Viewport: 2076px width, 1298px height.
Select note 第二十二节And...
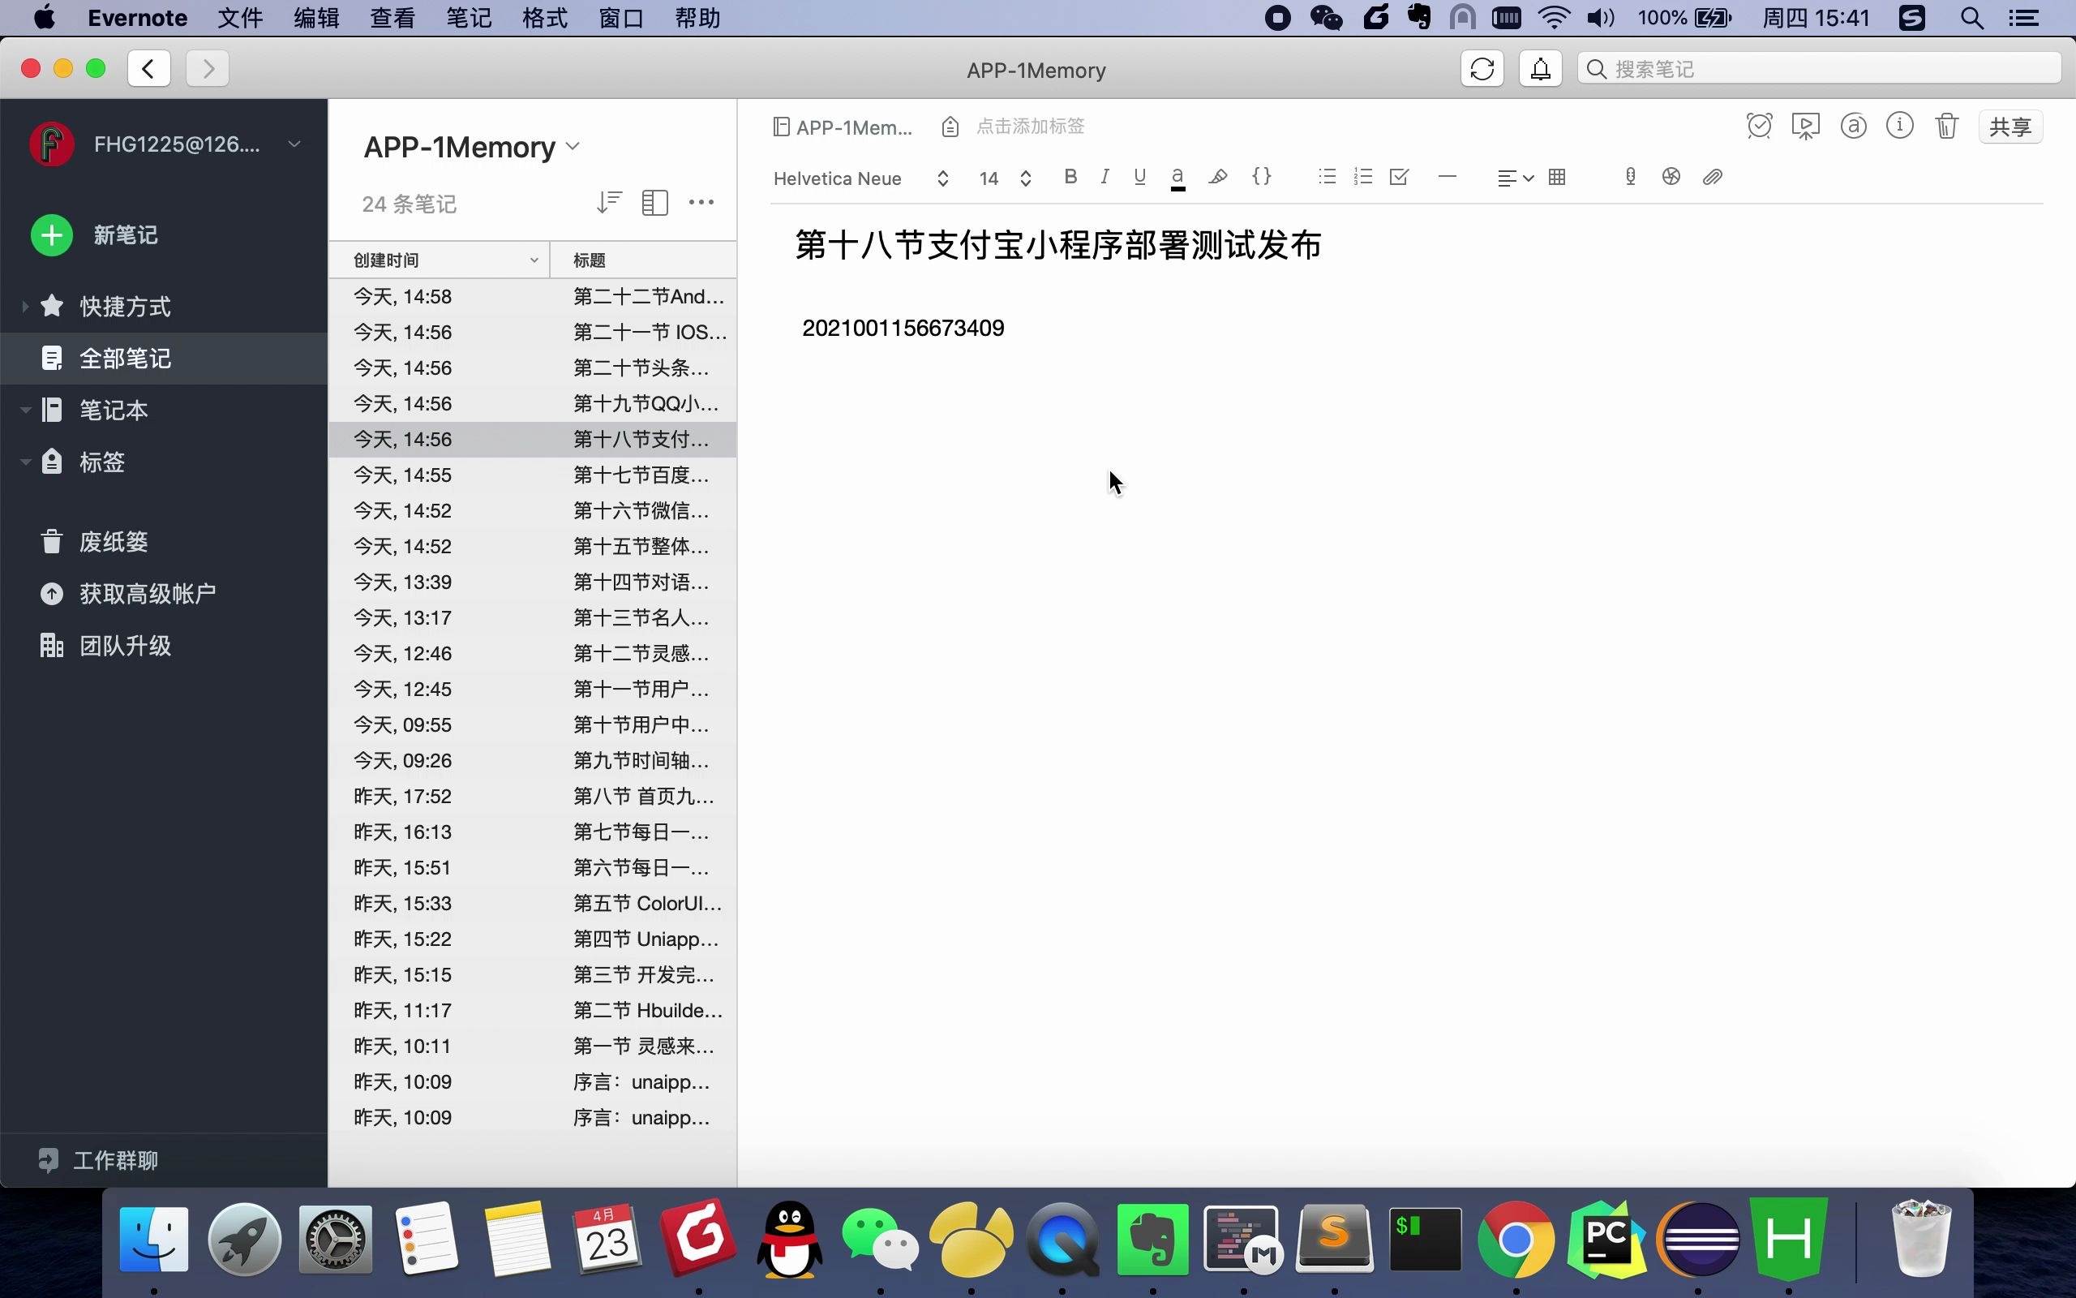[533, 297]
